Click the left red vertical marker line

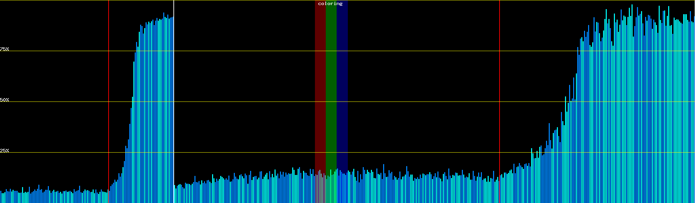tap(109, 85)
